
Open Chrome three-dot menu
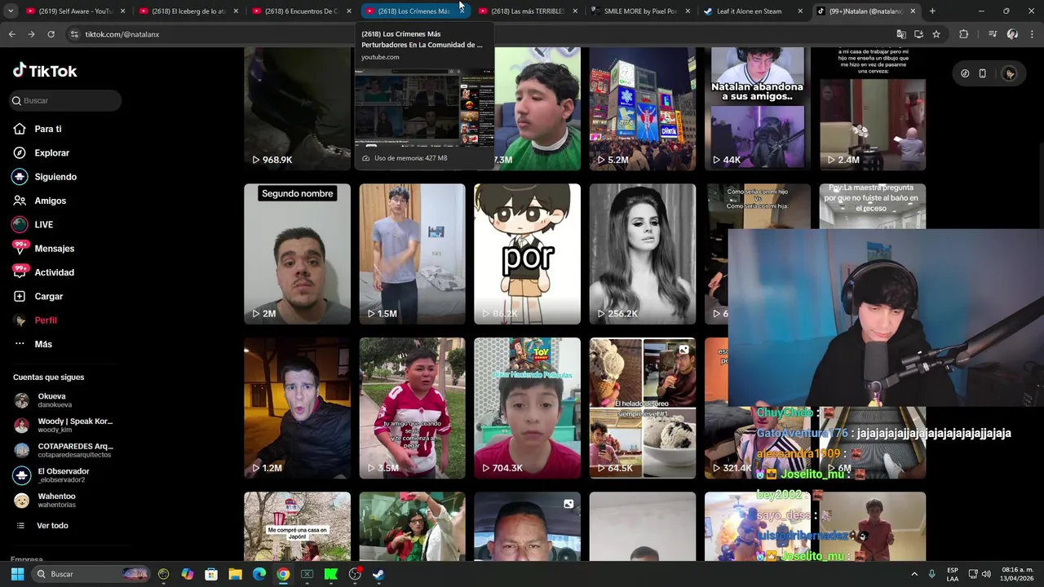(1031, 34)
